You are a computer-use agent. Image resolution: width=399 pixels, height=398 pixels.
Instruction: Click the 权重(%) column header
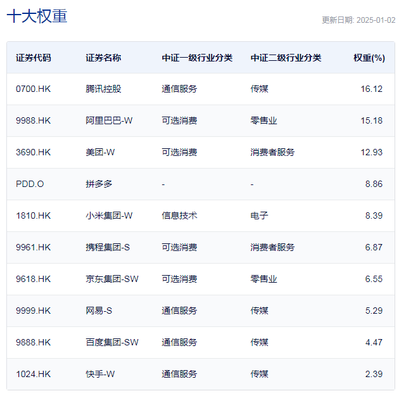click(369, 58)
